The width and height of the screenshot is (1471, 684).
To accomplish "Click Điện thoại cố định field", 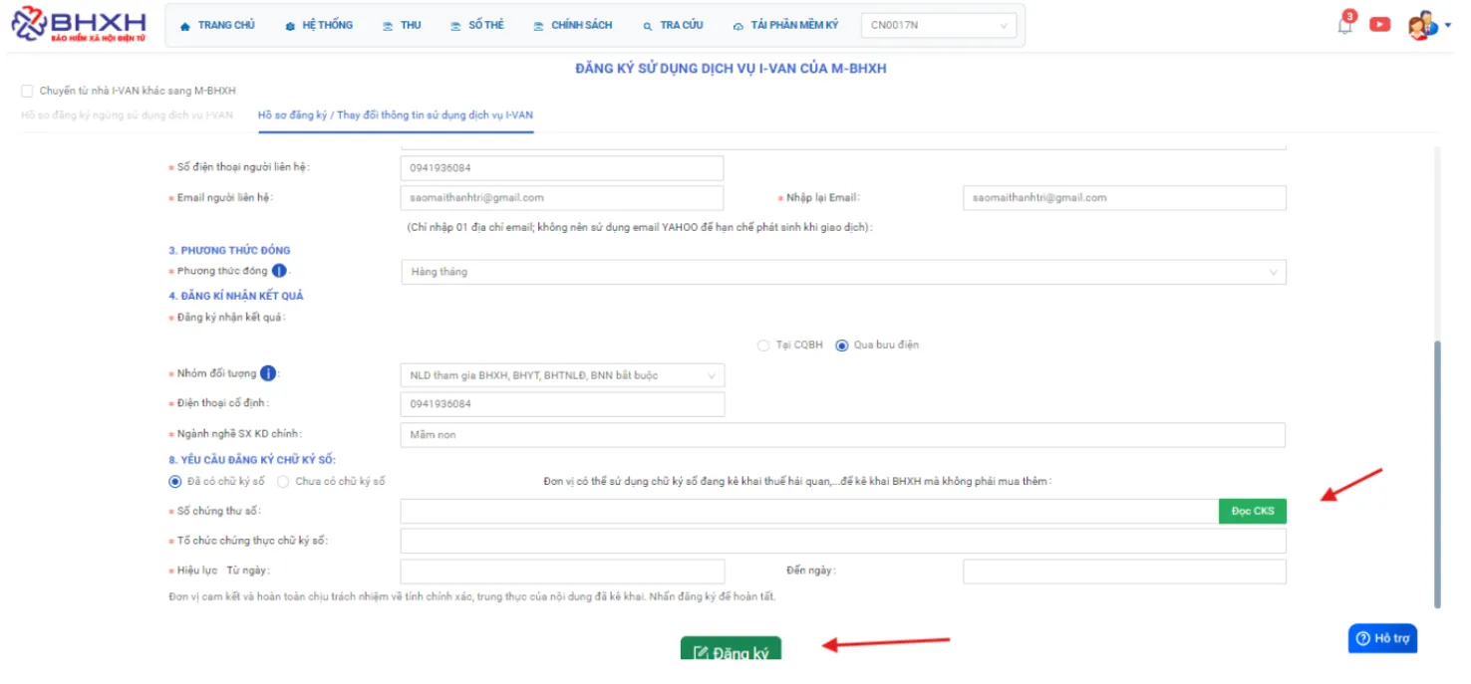I will (x=562, y=404).
